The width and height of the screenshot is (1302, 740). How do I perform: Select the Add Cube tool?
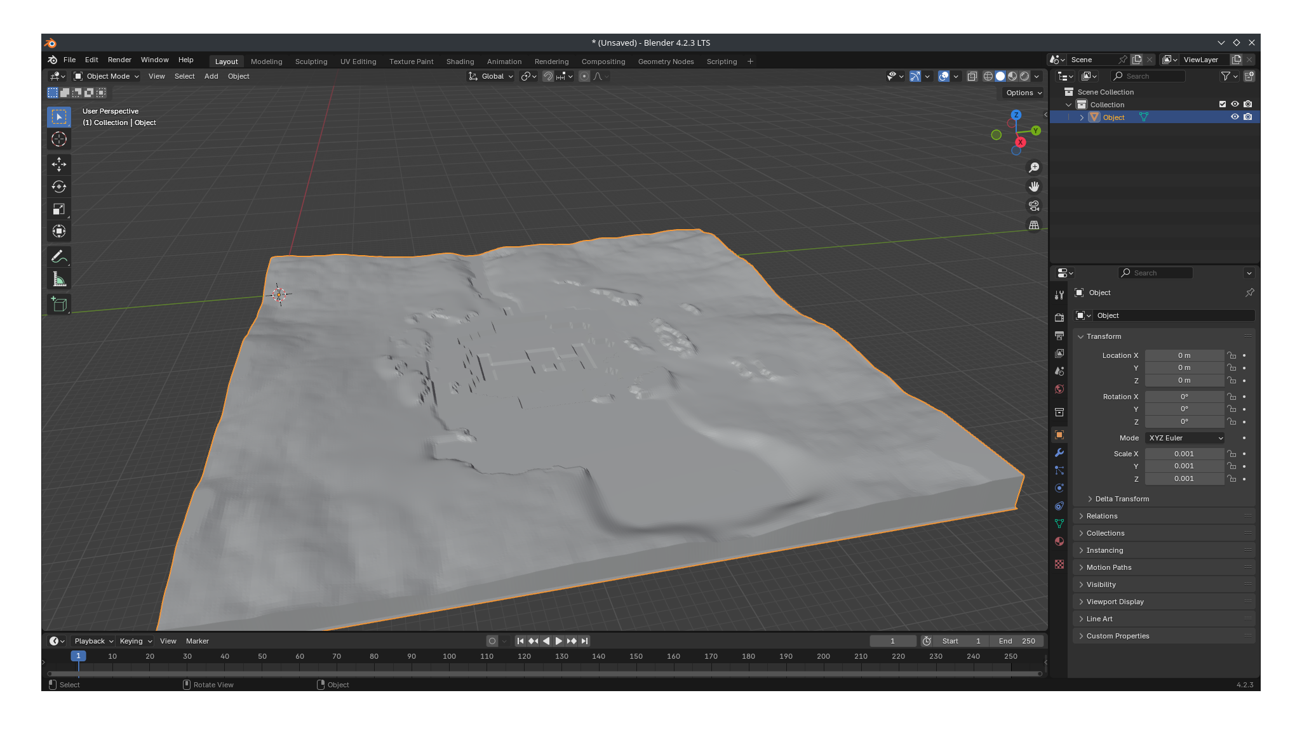point(59,305)
